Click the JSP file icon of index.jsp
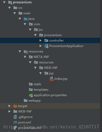This screenshot has width=102, height=132. (52, 79)
